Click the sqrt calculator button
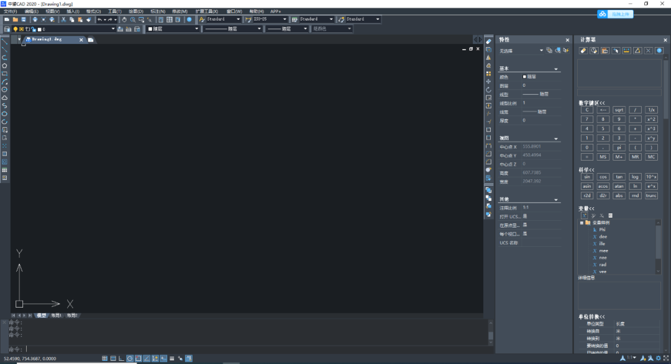Image resolution: width=671 pixels, height=364 pixels. pyautogui.click(x=619, y=110)
